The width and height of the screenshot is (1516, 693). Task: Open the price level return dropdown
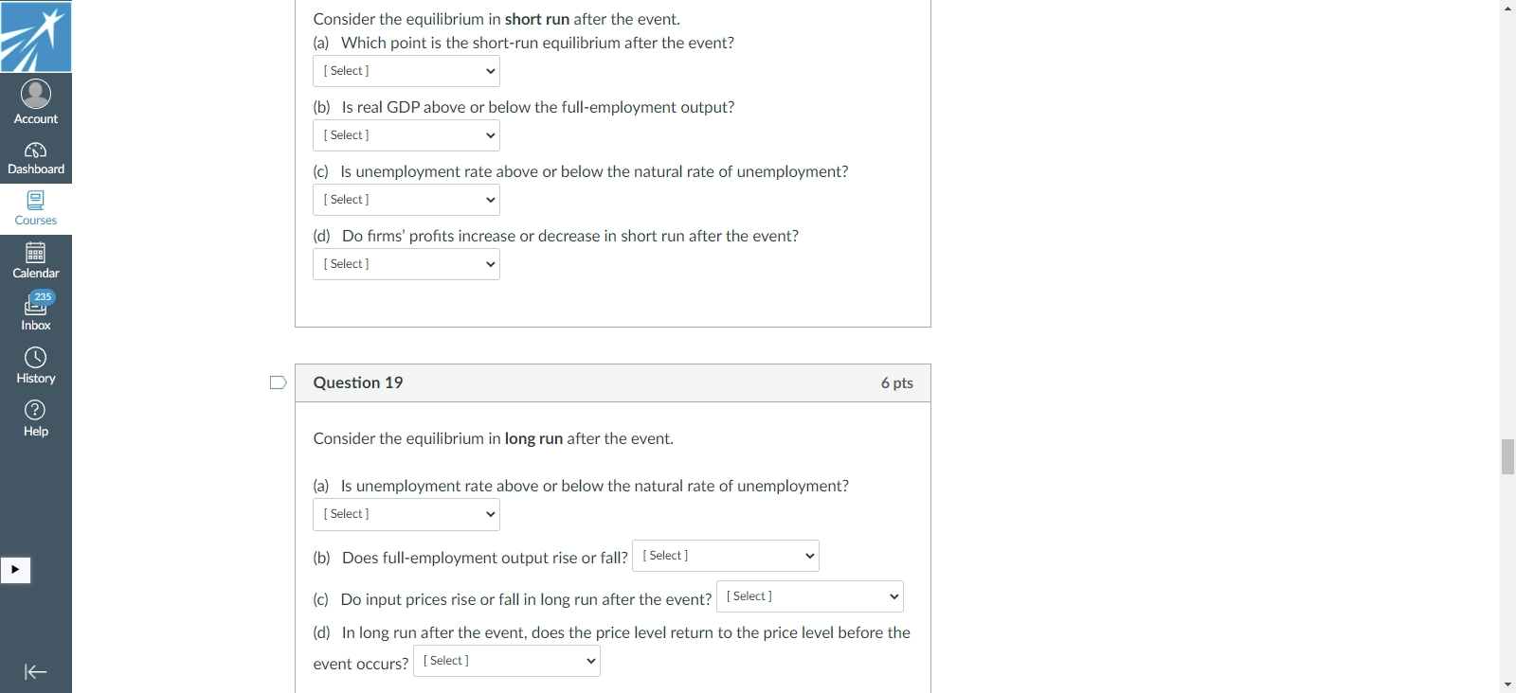pyautogui.click(x=506, y=661)
